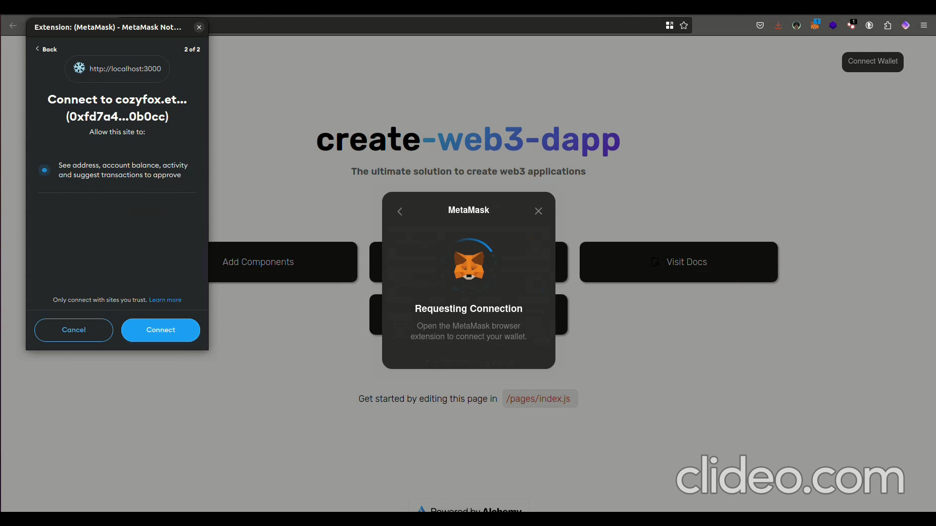Go back in the MetaMask modal
Screen dimensions: 936x526
coord(400,212)
